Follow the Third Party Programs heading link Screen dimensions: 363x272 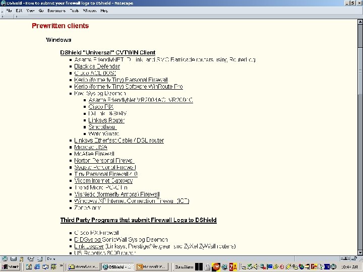tap(139, 220)
